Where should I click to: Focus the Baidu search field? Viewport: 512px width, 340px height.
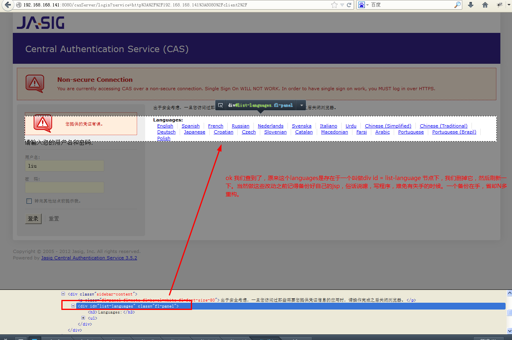click(x=412, y=5)
